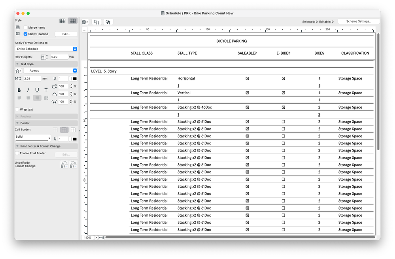Click the Undo format change icon

pyautogui.click(x=64, y=164)
